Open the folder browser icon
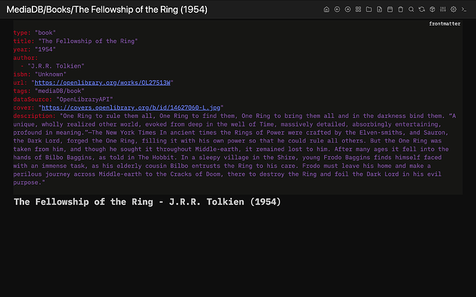The height and width of the screenshot is (297, 476). coord(369,10)
